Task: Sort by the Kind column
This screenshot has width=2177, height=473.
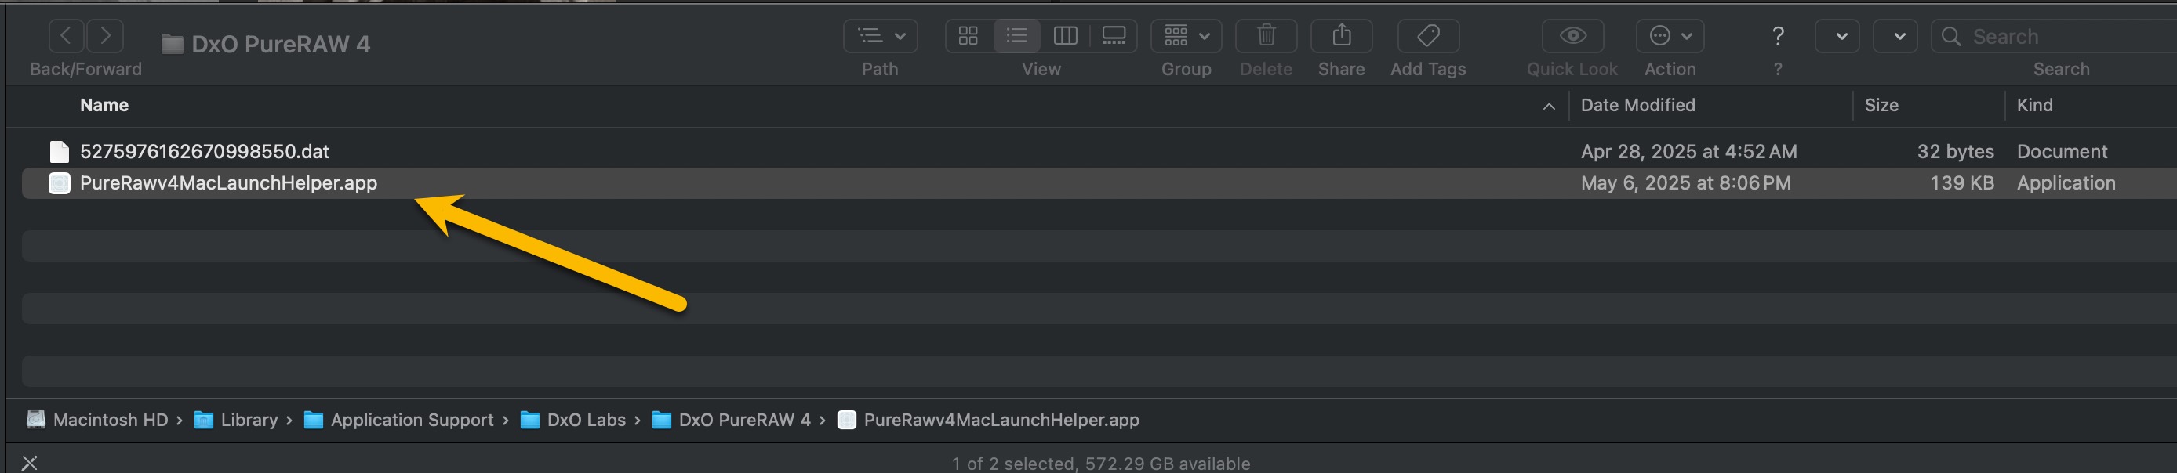Action: (x=2034, y=106)
